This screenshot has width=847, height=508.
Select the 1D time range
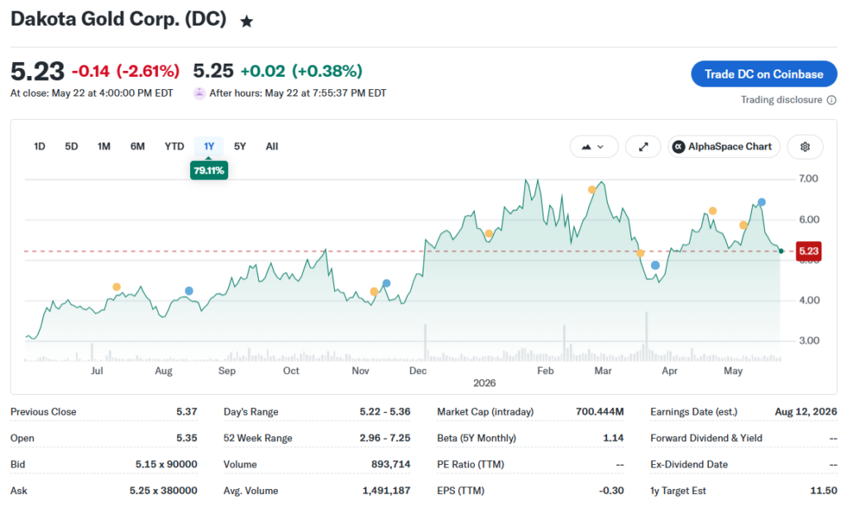coord(40,146)
